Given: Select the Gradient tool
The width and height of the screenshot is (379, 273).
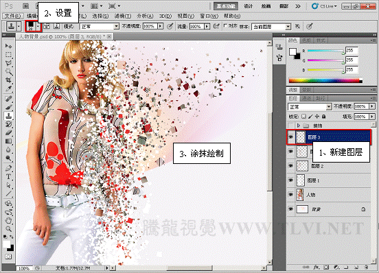Looking at the screenshot, I should pos(9,141).
